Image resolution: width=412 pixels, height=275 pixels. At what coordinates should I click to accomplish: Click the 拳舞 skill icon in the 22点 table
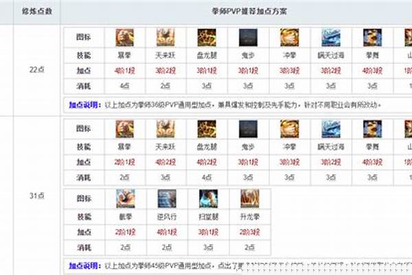tap(372, 38)
